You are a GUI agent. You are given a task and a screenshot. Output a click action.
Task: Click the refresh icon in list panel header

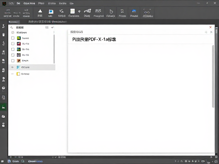tap(12, 27)
